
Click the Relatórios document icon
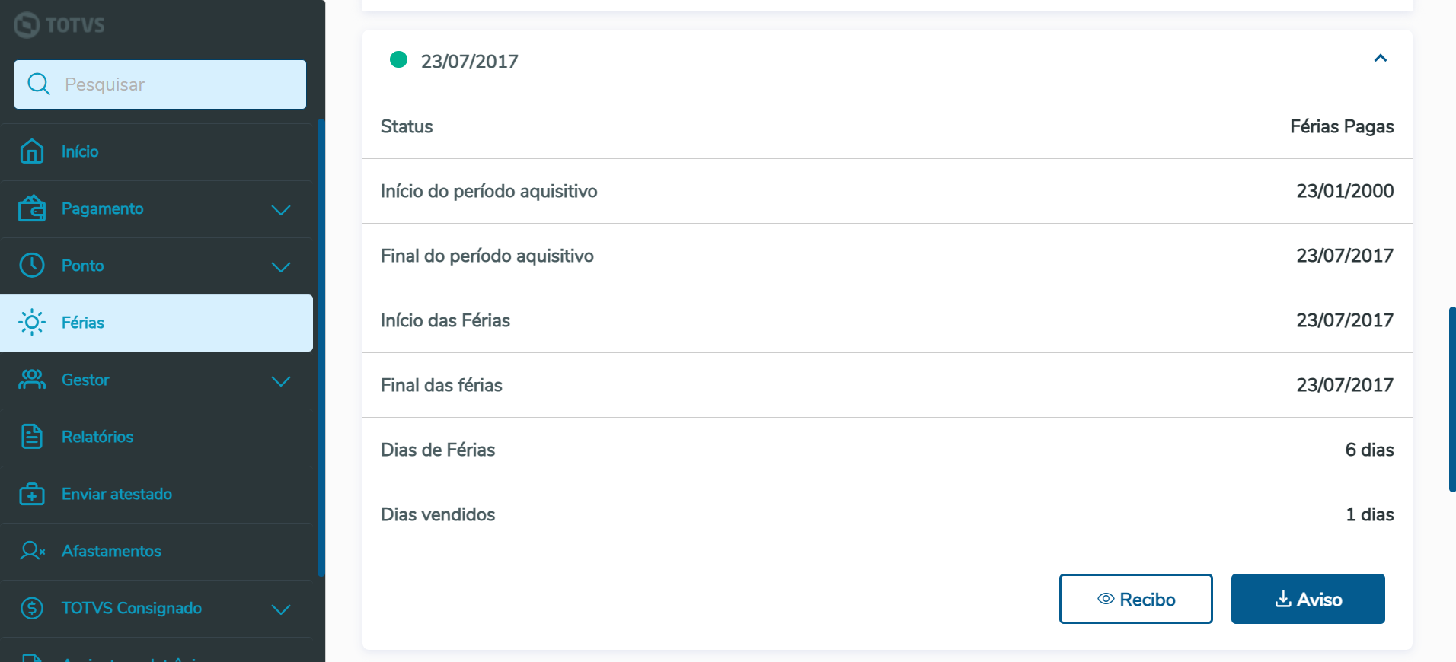[32, 437]
